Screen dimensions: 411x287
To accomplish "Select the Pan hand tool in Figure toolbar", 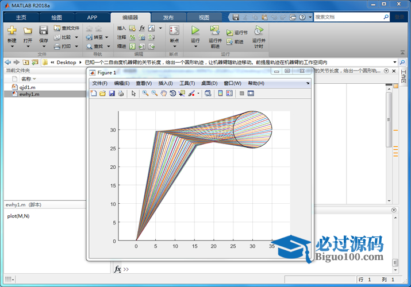I will click(x=164, y=94).
